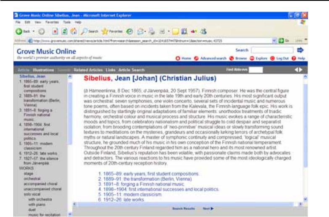Click the Find Abbrevs input box

(x=255, y=70)
